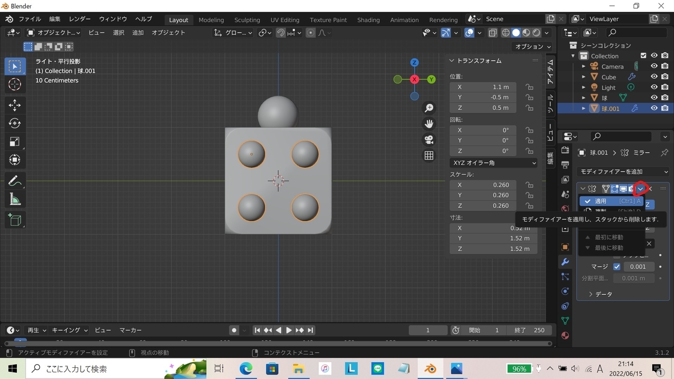Open the Add Modifier dropdown
Screen dimensions: 674x379
point(623,172)
